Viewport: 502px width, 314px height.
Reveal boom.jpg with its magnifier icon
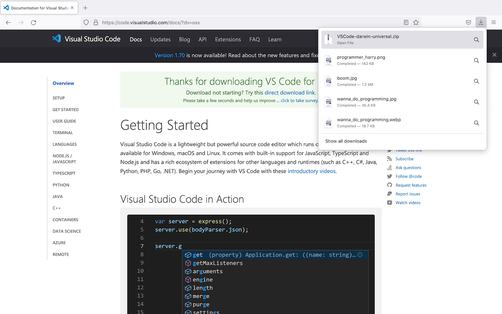(477, 81)
